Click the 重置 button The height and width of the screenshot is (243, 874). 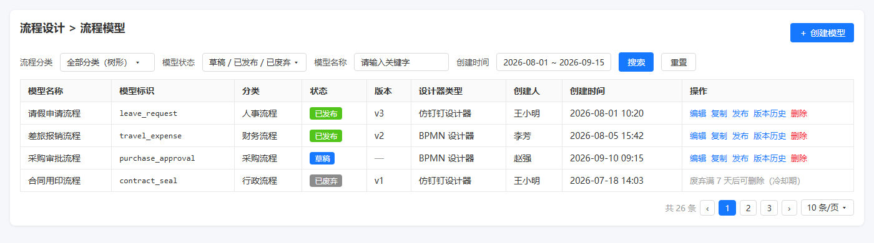pos(679,62)
